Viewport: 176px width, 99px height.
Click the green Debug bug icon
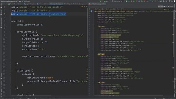pyautogui.click(x=134, y=1)
